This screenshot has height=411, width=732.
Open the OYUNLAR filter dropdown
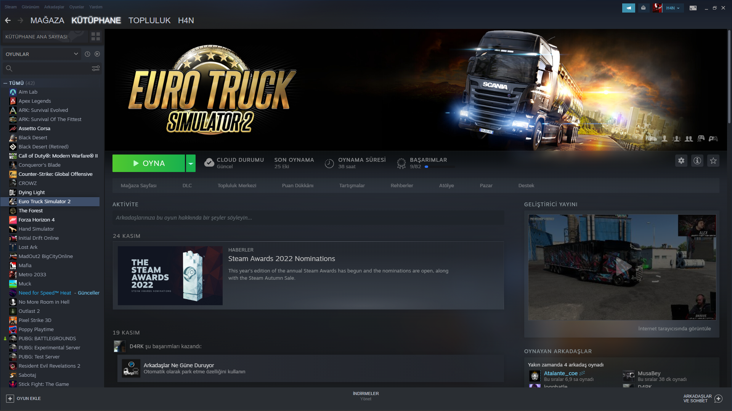pos(42,54)
